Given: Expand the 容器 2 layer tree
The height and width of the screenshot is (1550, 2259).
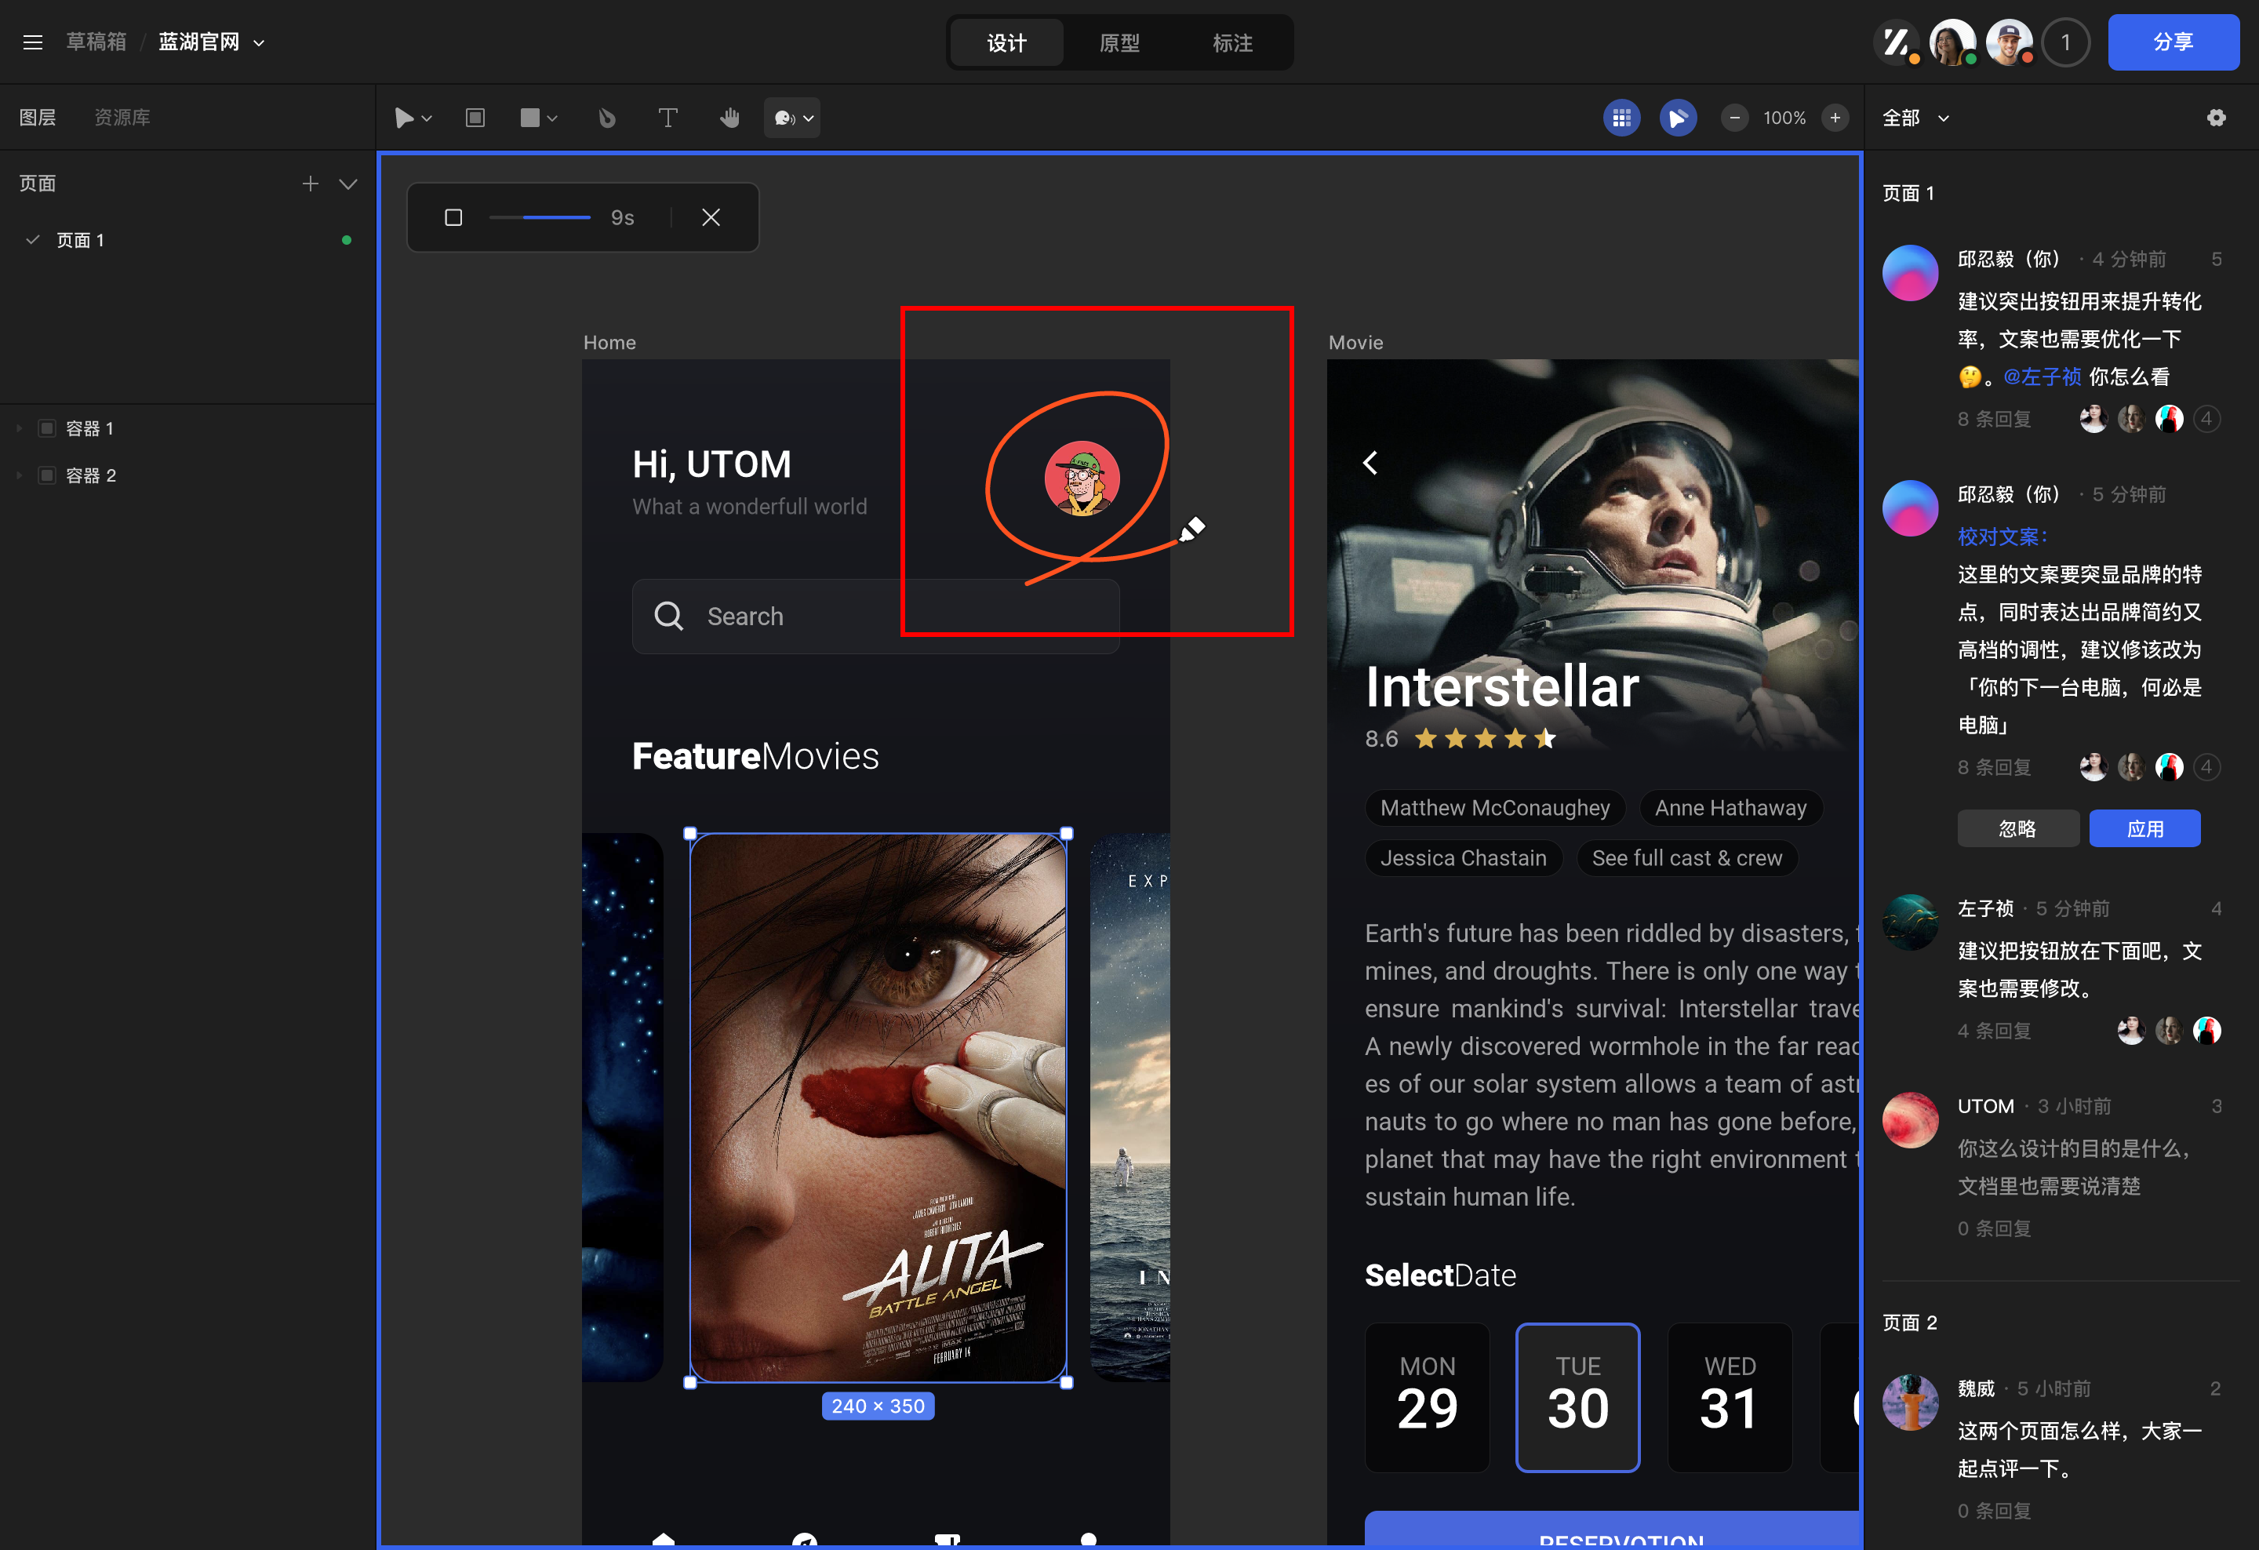Looking at the screenshot, I should [x=20, y=475].
